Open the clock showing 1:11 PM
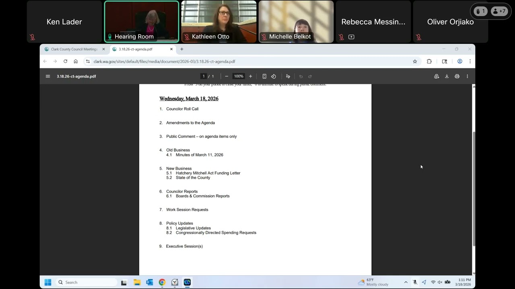 (x=463, y=282)
